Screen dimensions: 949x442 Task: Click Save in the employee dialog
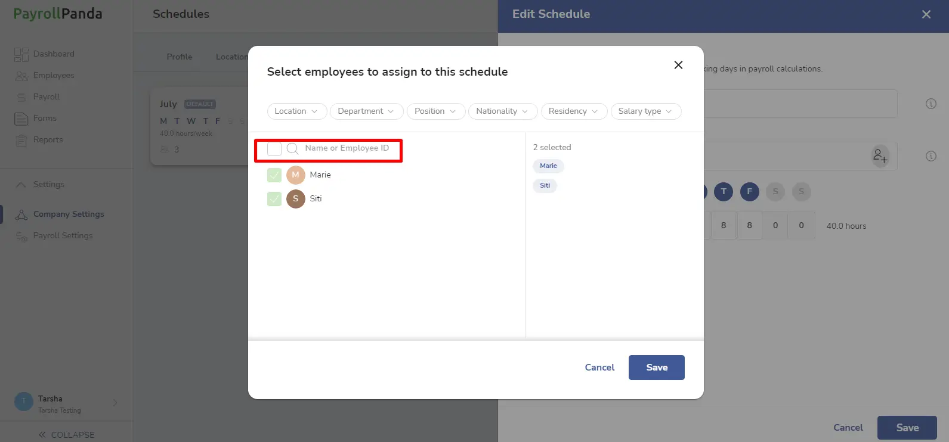657,368
